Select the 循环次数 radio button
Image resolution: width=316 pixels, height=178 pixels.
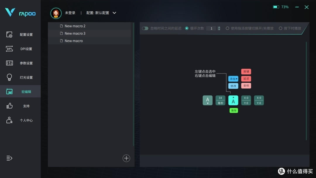pyautogui.click(x=187, y=28)
